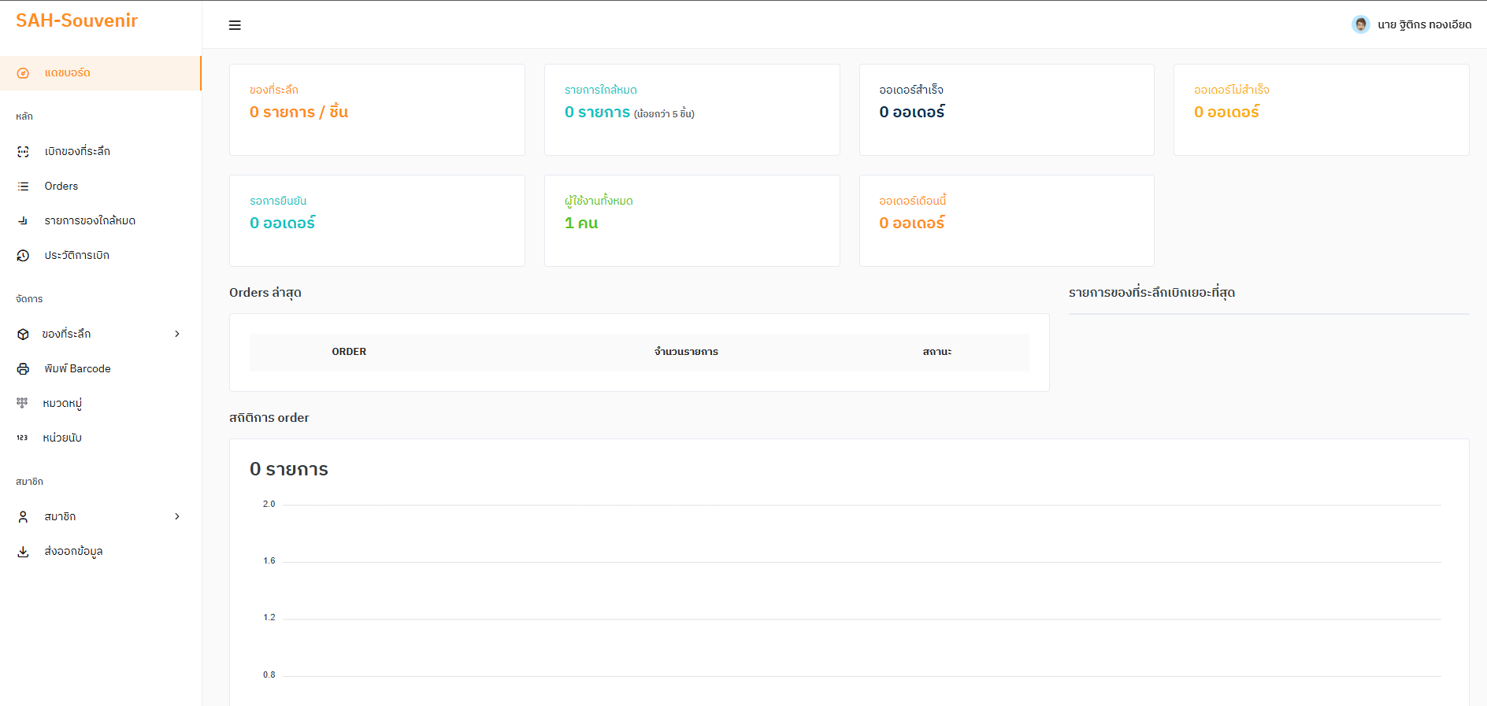Image resolution: width=1487 pixels, height=706 pixels.
Task: Expand the สมาชิก submenu chevron
Action: [177, 516]
